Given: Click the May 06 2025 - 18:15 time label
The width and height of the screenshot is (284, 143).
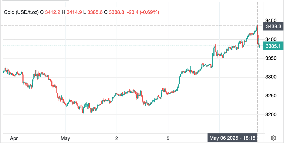Looking at the screenshot, I should (232, 138).
